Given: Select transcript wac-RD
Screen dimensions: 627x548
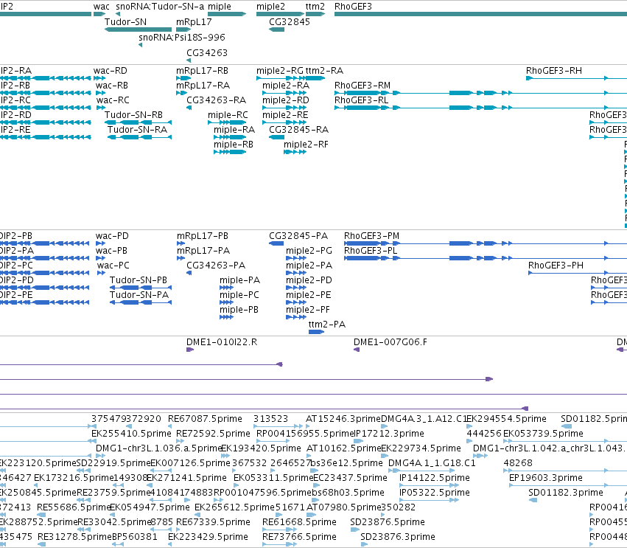Looking at the screenshot, I should click(111, 71).
